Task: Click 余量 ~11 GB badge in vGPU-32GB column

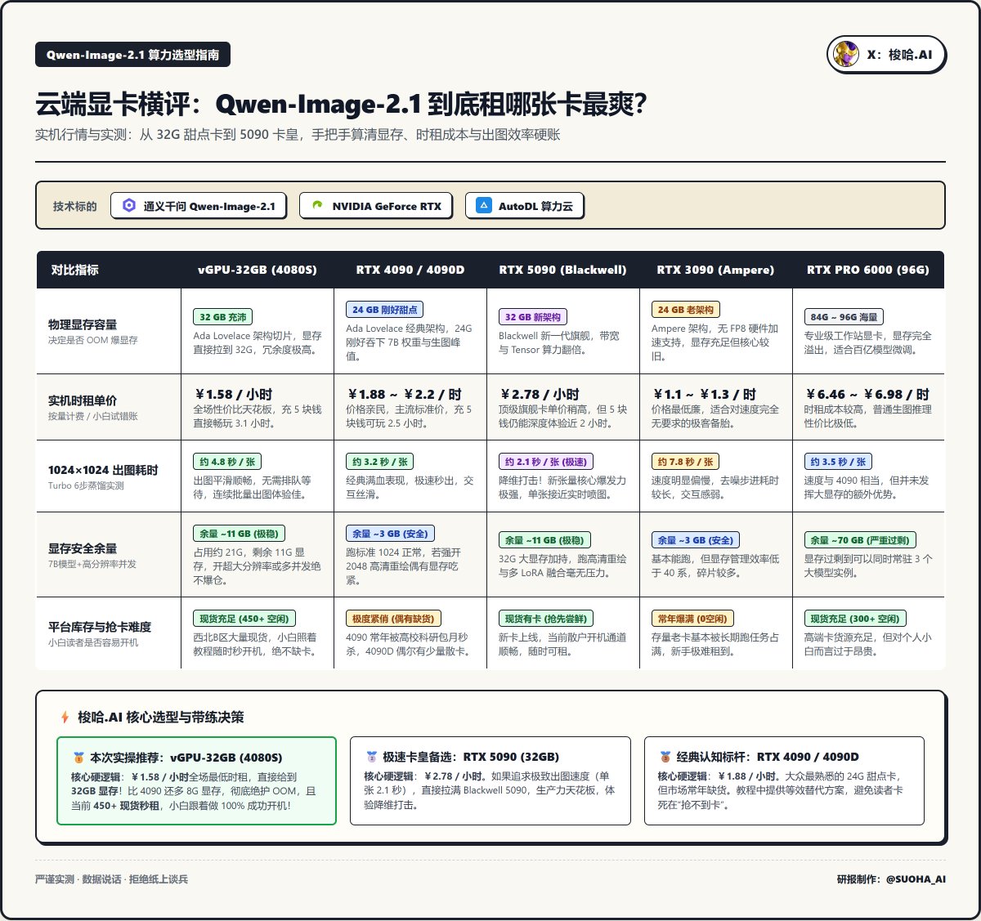Action: pyautogui.click(x=240, y=534)
